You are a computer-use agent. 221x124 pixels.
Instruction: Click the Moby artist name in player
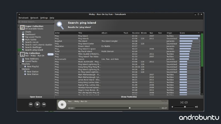(77, 101)
